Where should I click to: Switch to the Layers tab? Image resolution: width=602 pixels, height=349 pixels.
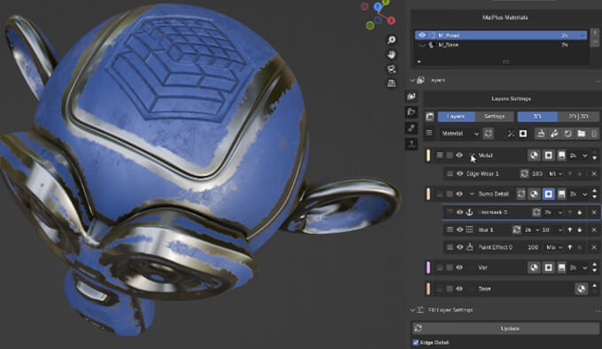click(x=456, y=116)
